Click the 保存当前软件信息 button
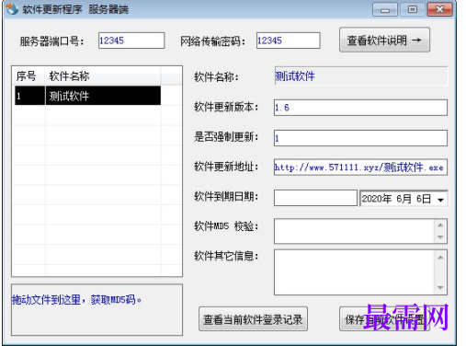Viewport: 466px width, 346px height. pyautogui.click(x=384, y=319)
